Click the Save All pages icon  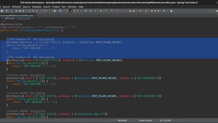pos(2,11)
